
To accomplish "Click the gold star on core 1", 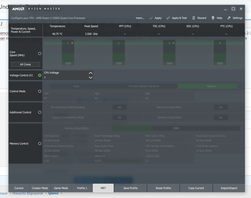I will [x=72, y=43].
